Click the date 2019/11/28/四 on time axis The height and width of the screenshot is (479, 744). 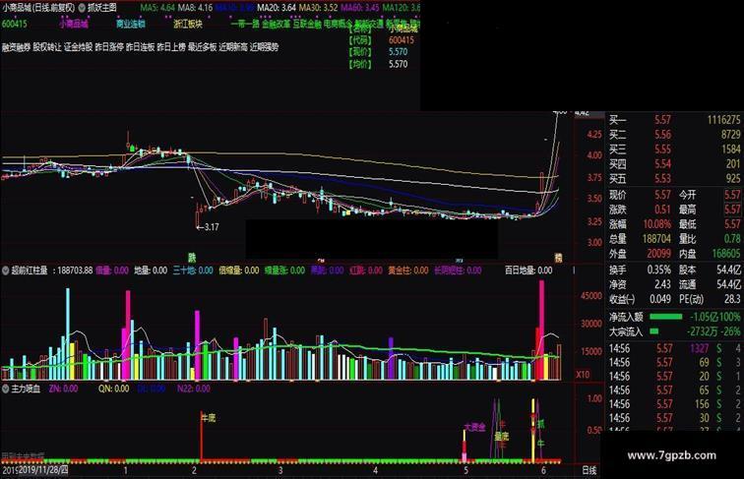point(43,470)
